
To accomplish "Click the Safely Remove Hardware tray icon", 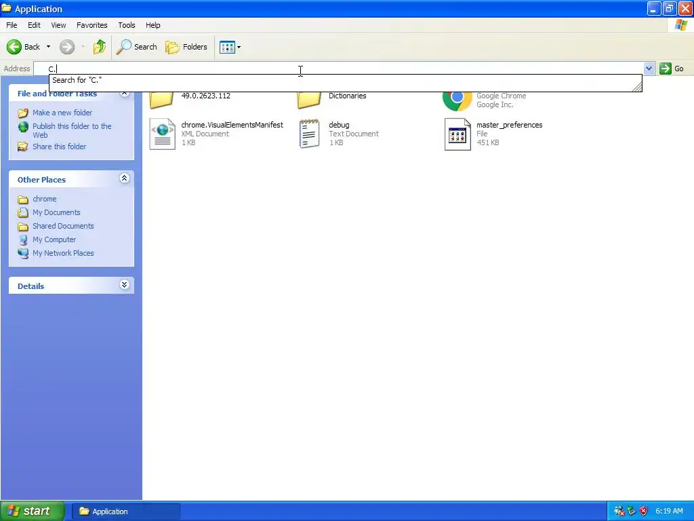I will (632, 512).
